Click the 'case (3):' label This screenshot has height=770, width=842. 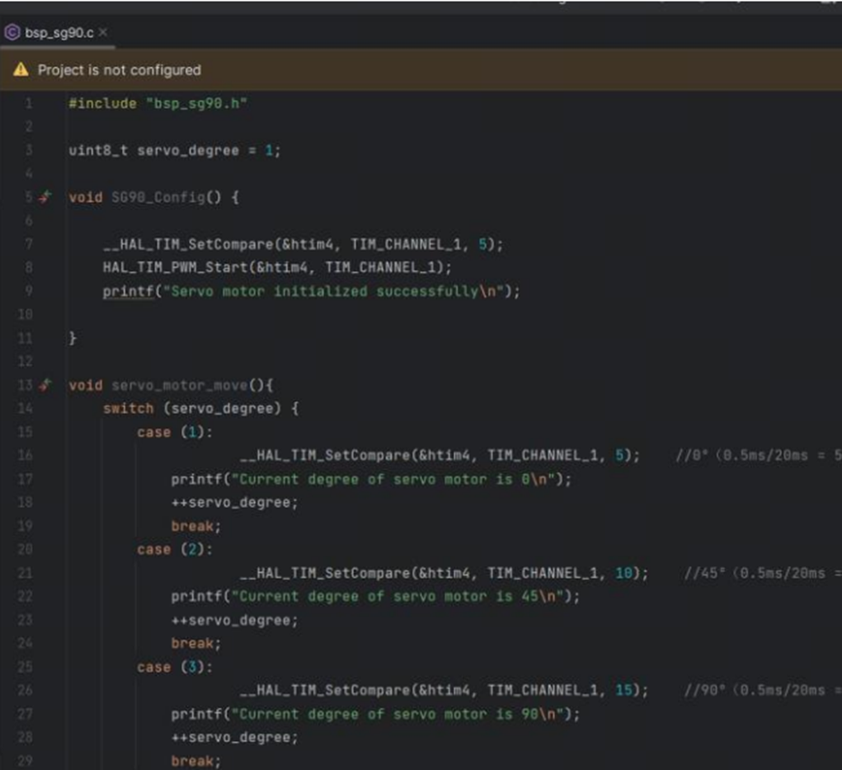click(x=175, y=667)
